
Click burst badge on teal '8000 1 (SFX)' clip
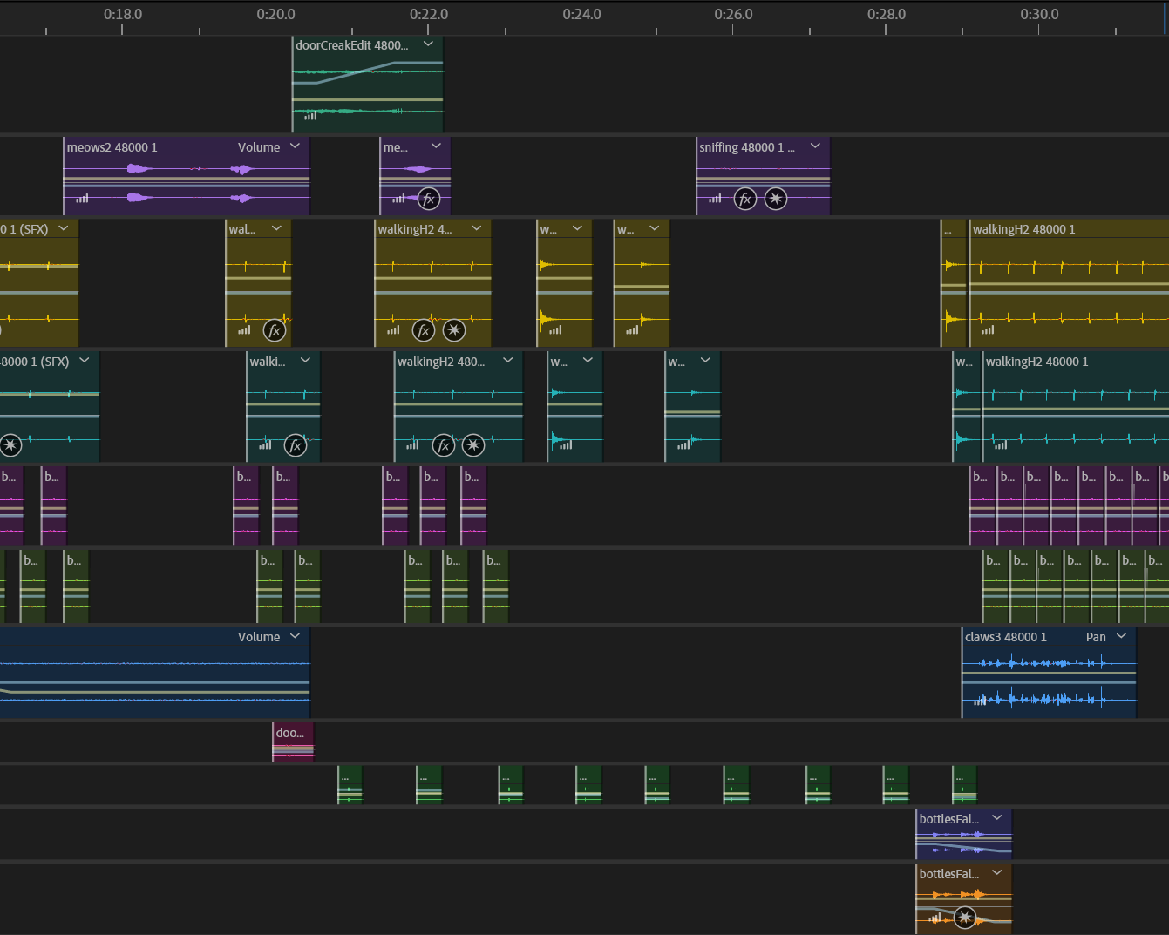(10, 445)
